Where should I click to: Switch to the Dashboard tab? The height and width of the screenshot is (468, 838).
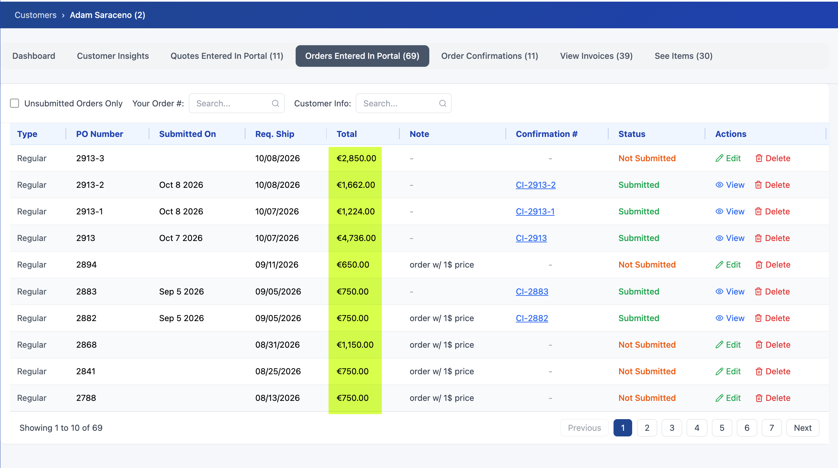click(x=34, y=56)
